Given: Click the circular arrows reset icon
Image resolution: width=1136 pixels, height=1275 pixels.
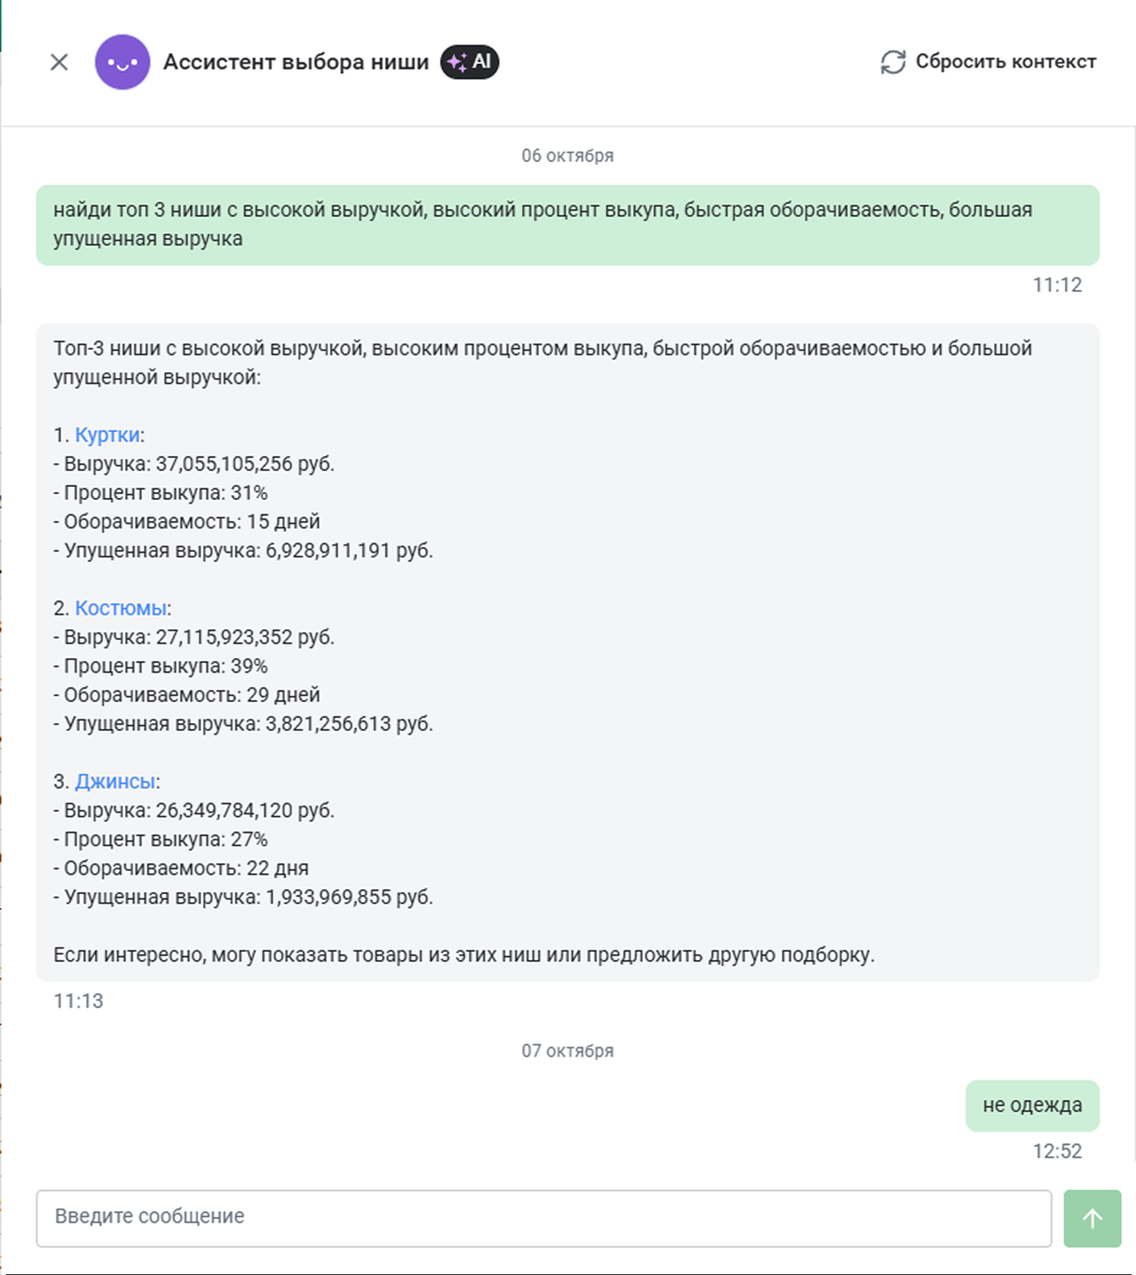Looking at the screenshot, I should click(893, 62).
